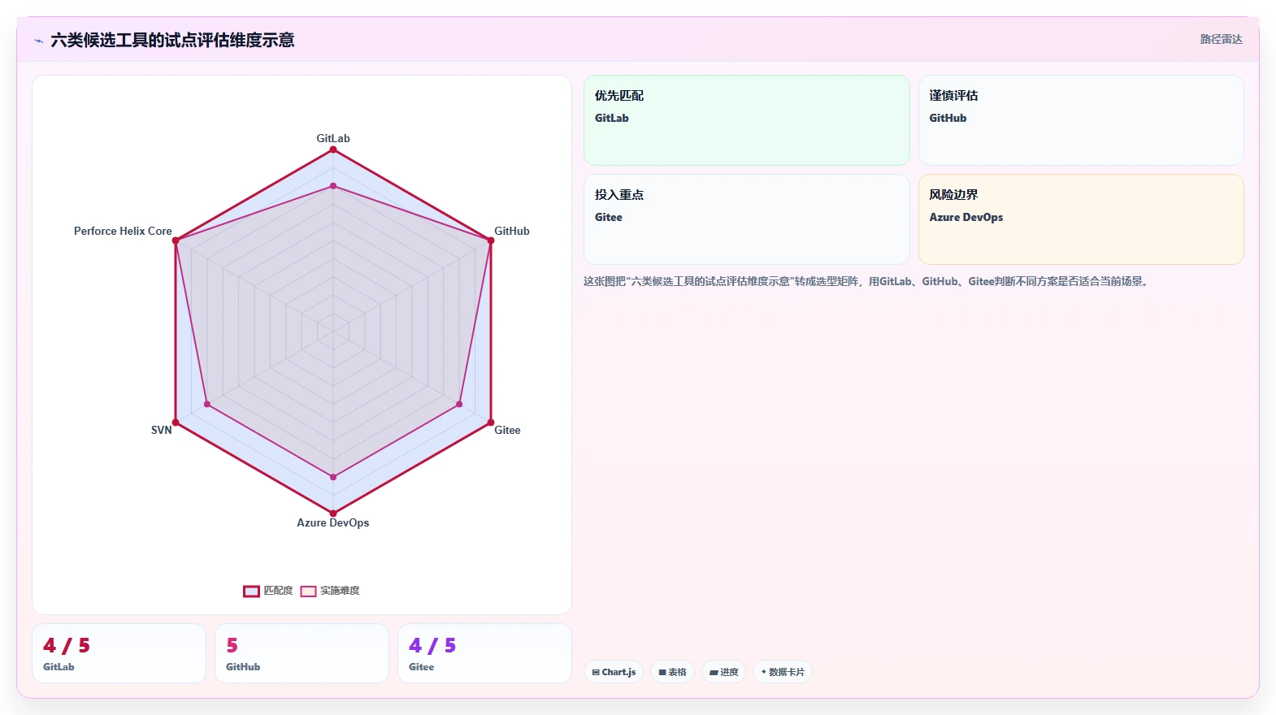Click the 表格 tag chip
1276x715 pixels.
click(x=672, y=672)
